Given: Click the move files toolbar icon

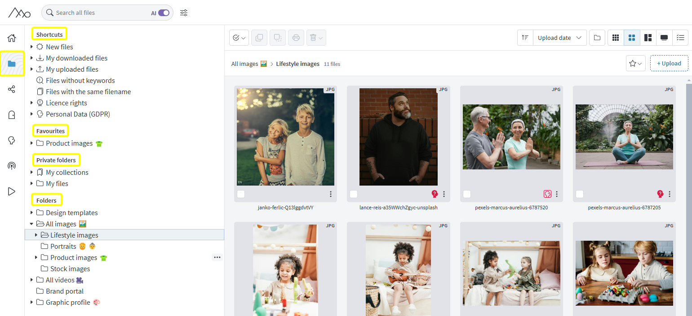Looking at the screenshot, I should point(277,38).
